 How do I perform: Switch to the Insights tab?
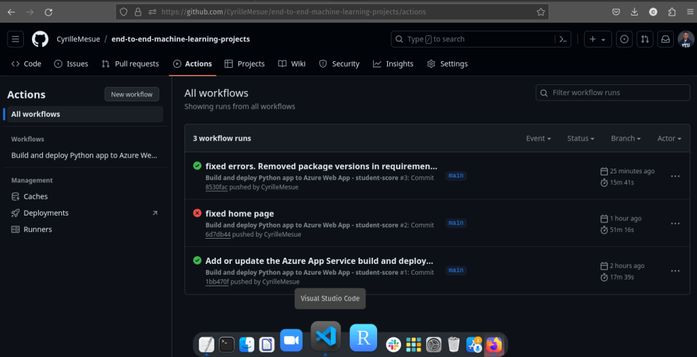(x=393, y=64)
